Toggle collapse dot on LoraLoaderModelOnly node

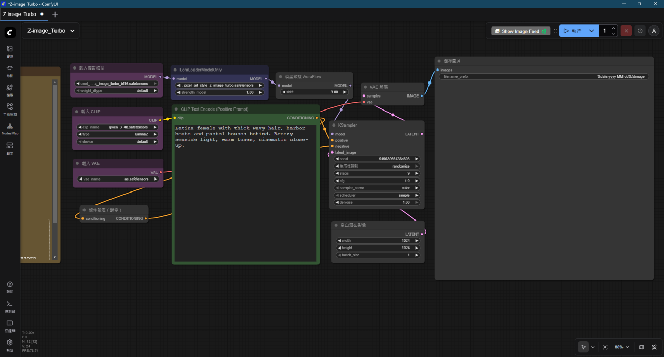(x=175, y=70)
